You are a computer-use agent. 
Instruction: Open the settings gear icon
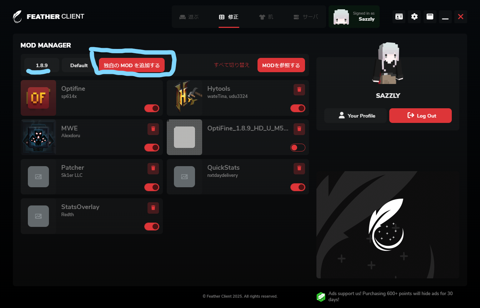(414, 17)
